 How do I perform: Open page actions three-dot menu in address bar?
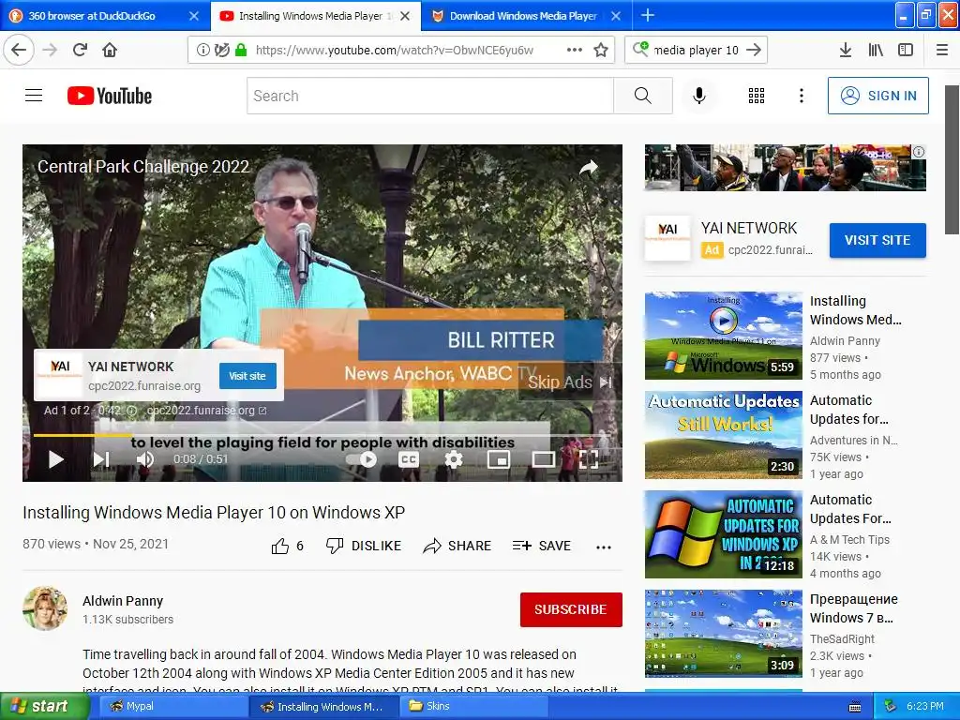coord(575,51)
